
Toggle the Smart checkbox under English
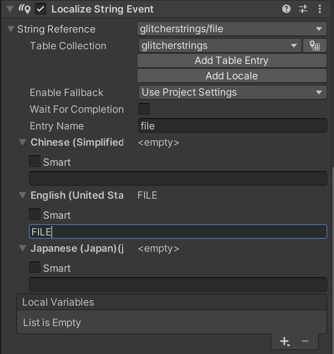point(35,215)
